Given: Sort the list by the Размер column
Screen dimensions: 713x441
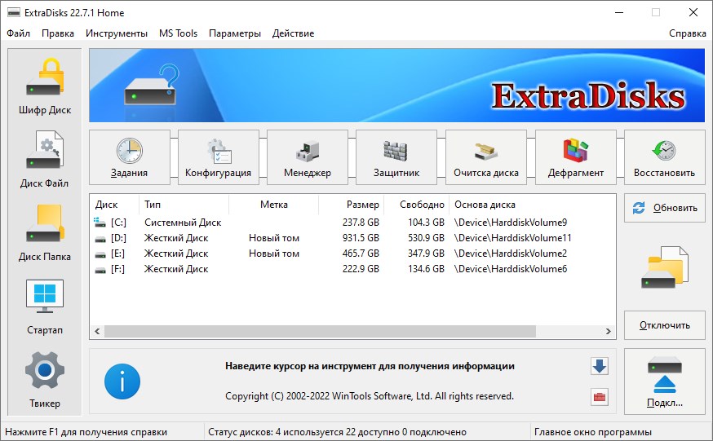Looking at the screenshot, I should 352,205.
